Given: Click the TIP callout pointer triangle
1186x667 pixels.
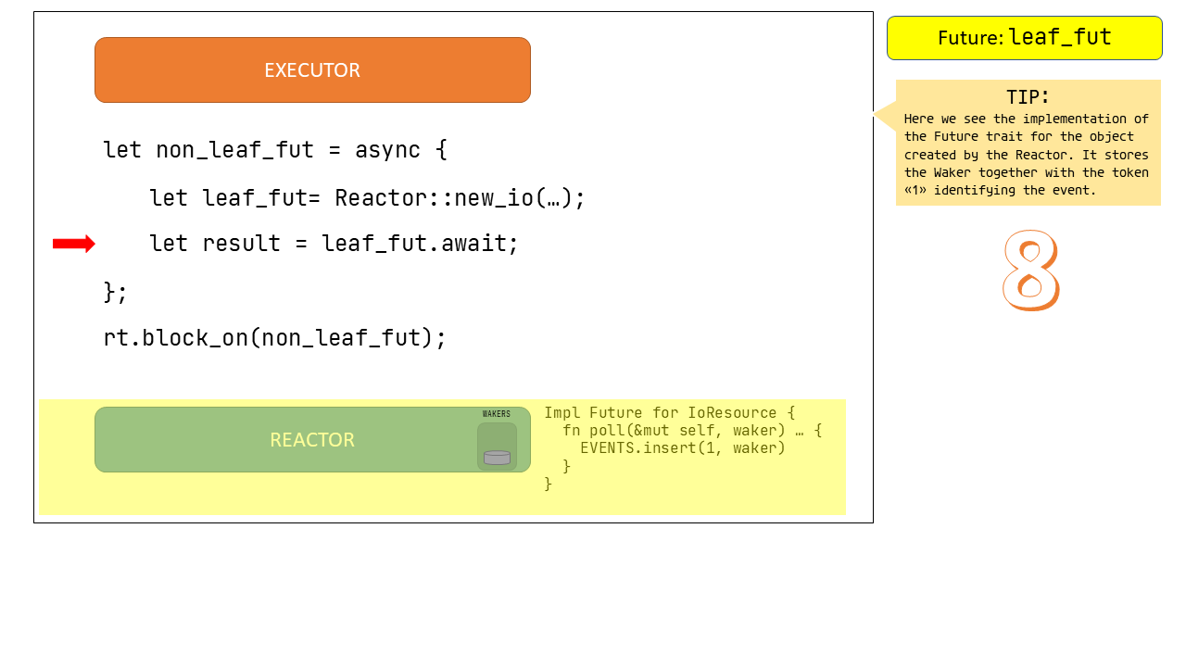Looking at the screenshot, I should point(885,116).
